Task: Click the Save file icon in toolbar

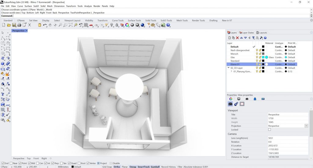Action: point(14,25)
